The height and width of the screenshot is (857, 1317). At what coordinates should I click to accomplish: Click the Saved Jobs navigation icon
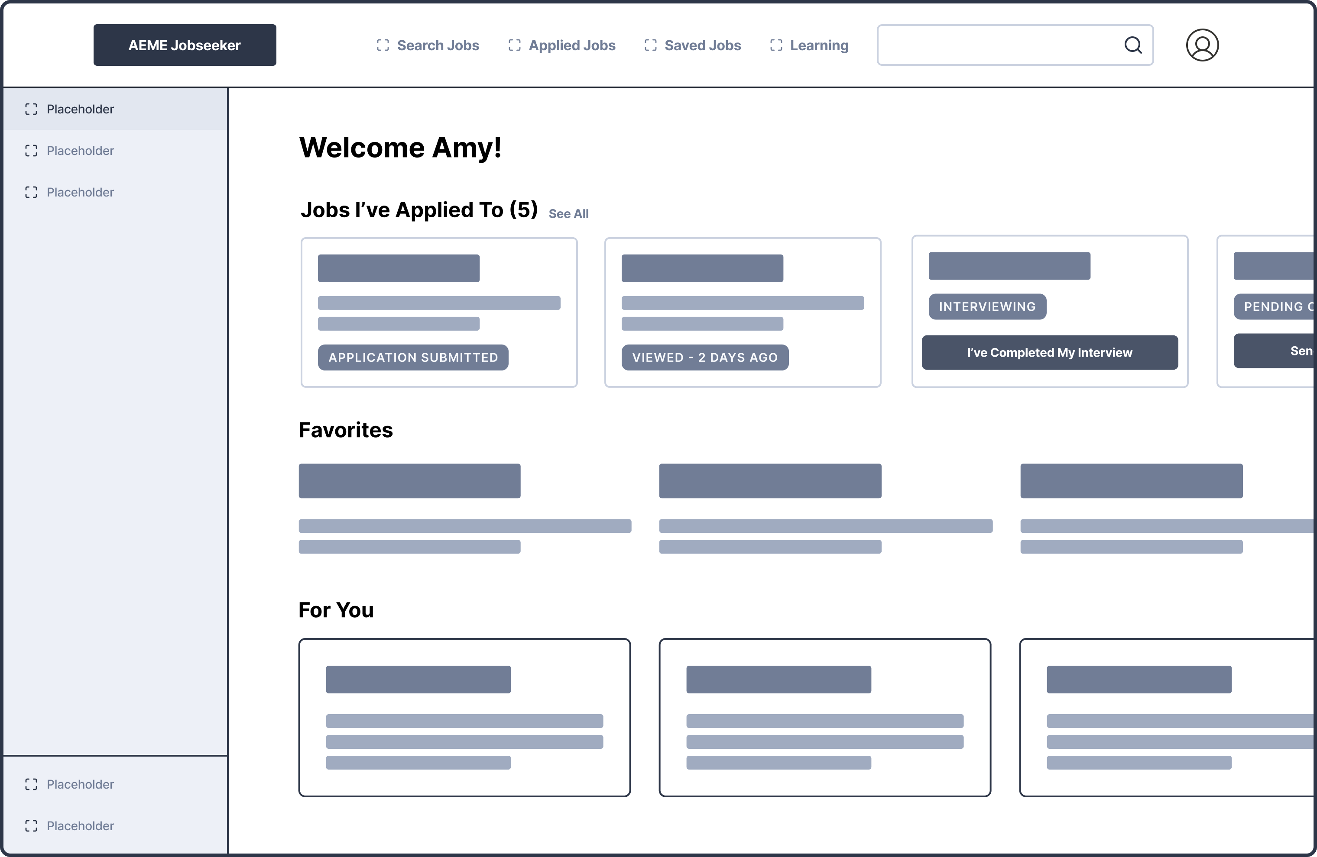pos(651,45)
